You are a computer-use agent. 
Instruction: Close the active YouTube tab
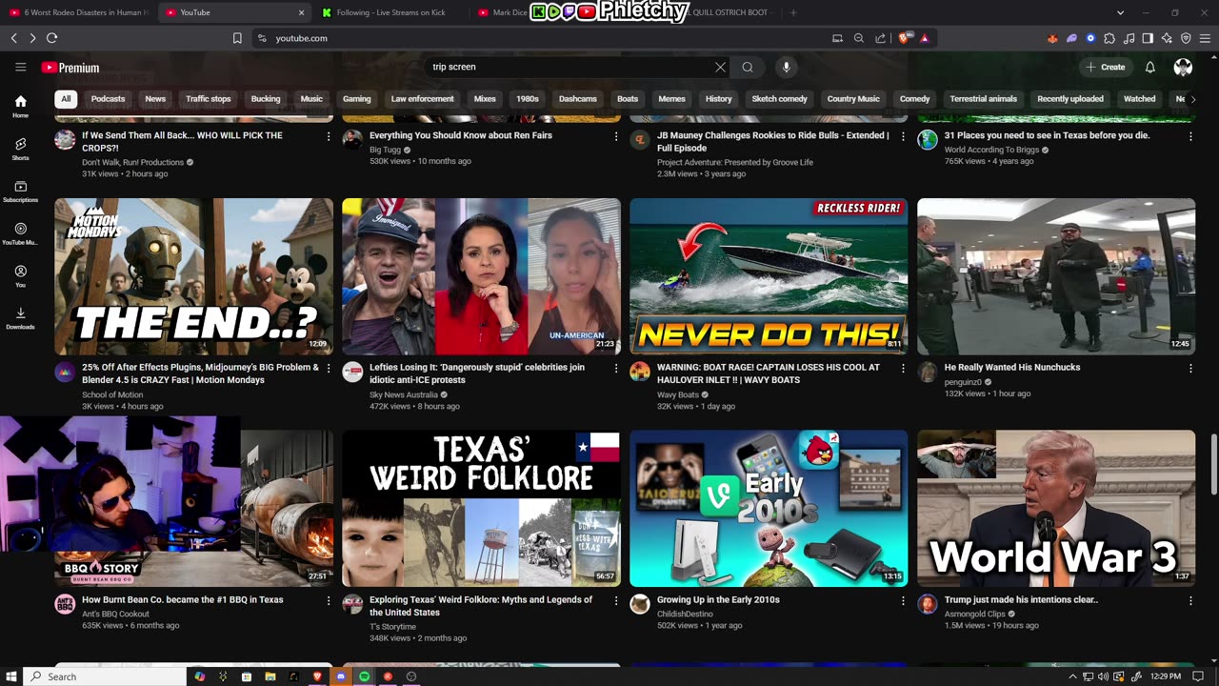302,12
